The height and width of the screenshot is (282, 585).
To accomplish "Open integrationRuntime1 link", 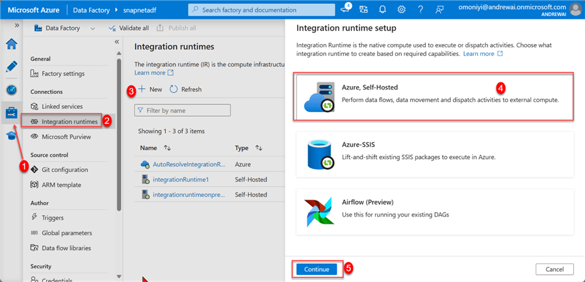I will click(x=181, y=180).
